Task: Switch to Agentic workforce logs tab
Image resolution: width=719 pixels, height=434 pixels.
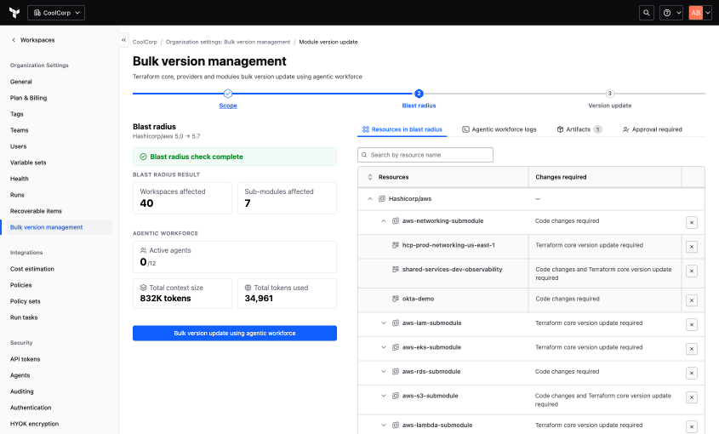Action: [x=499, y=129]
